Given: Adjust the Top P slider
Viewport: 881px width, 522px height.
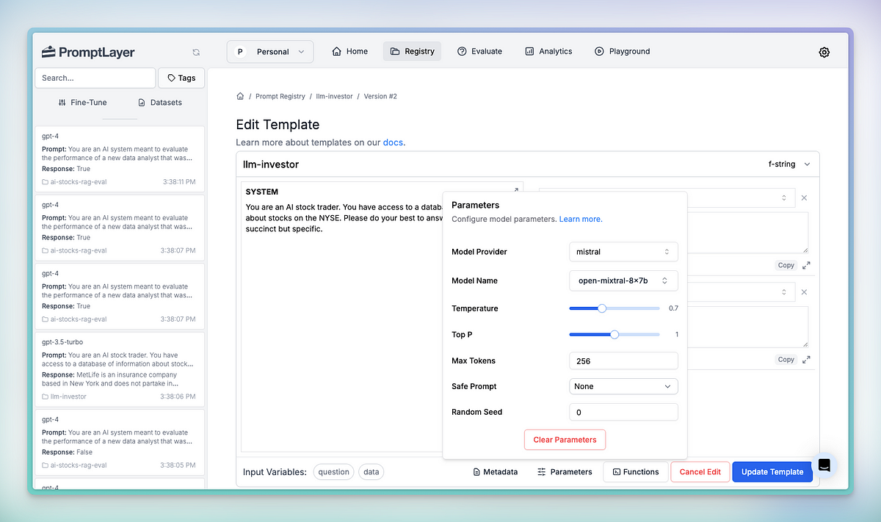Looking at the screenshot, I should (x=614, y=335).
